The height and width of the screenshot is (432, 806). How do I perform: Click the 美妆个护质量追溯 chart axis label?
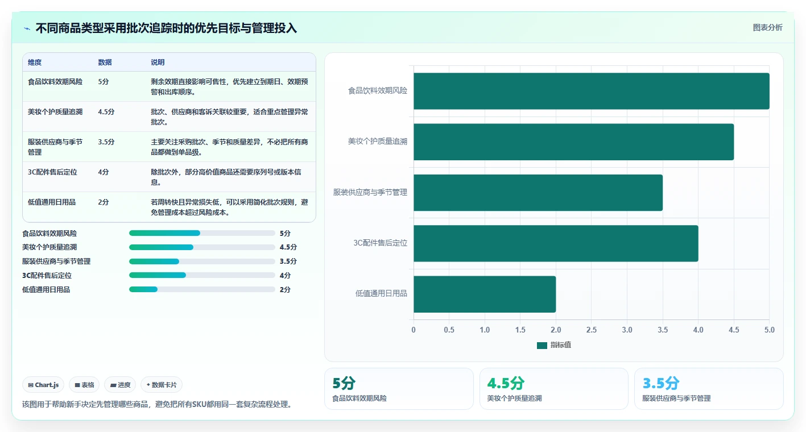coord(378,142)
